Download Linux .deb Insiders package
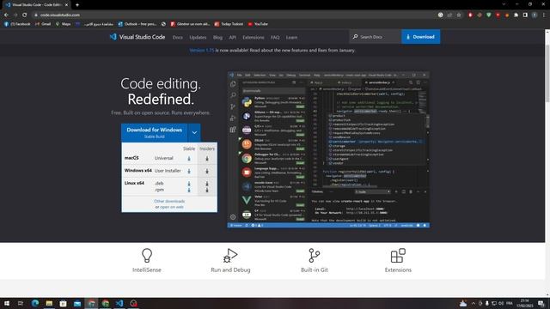550x309 pixels. click(207, 184)
